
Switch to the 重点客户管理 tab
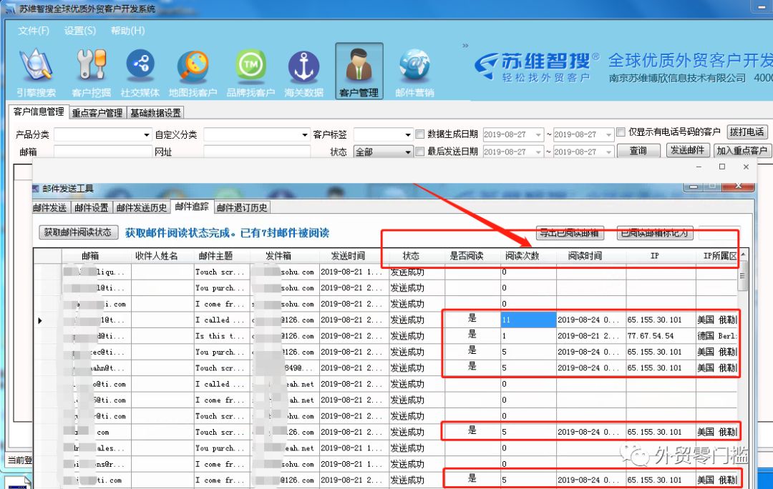pos(97,113)
